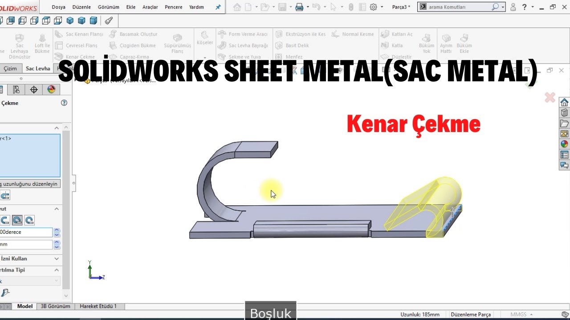
Task: Undo the last action with the Undo arrow
Action: (316, 7)
